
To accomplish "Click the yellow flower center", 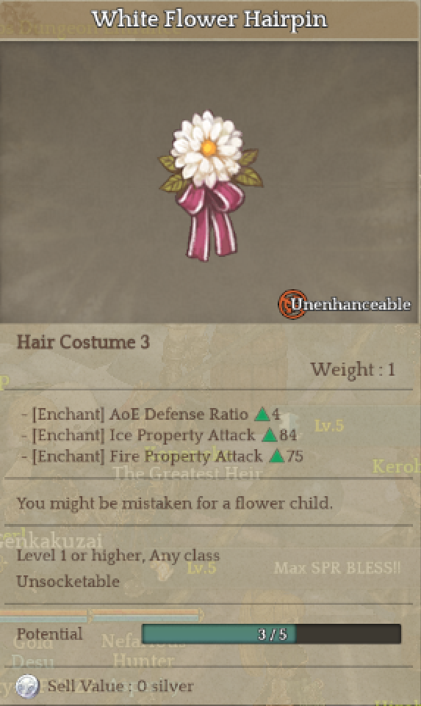I will 208,148.
